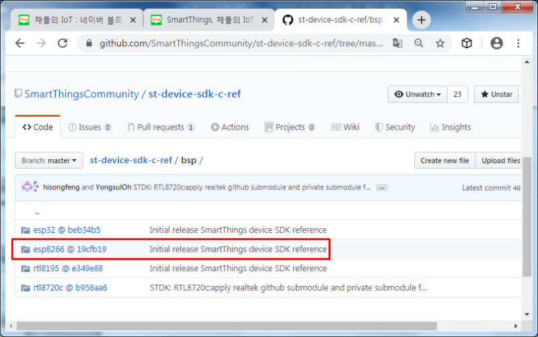Open the rtl8720c @ b956aa6 submodule

click(x=71, y=287)
